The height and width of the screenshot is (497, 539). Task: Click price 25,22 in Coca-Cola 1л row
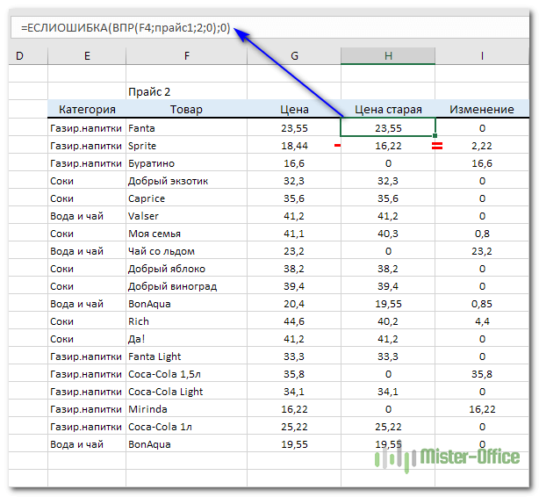click(294, 426)
